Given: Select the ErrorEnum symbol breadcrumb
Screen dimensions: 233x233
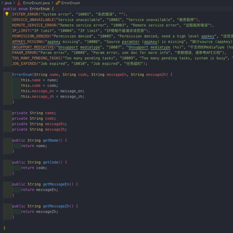Looking at the screenshot, I should (71, 3).
